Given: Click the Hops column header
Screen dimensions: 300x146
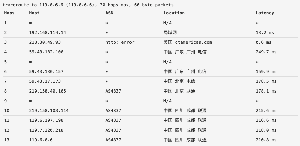Looking at the screenshot, I should tap(9, 13).
